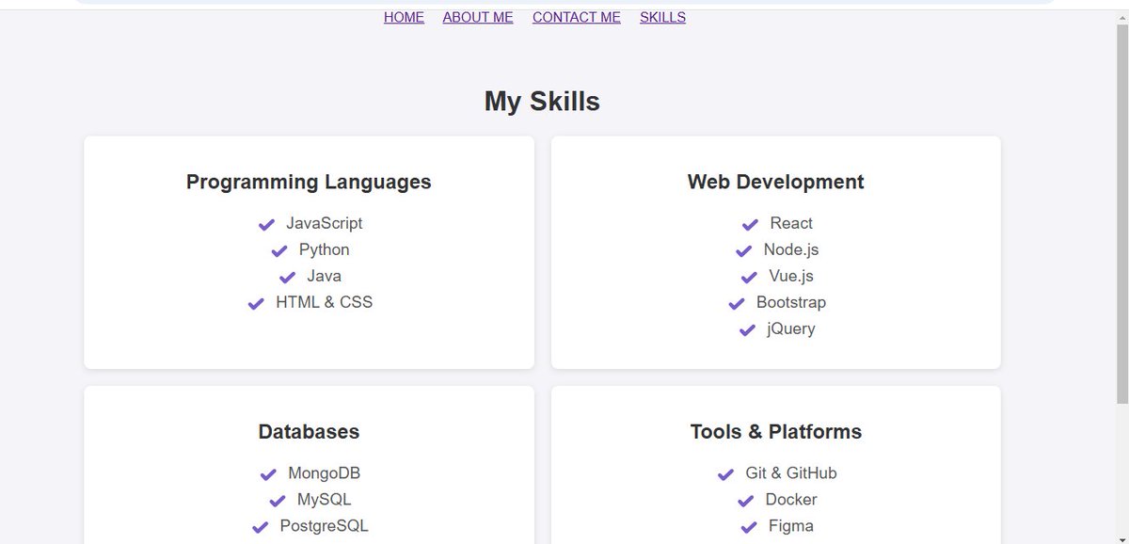Click the checkmark icon beside Python
This screenshot has width=1129, height=544.
pos(279,251)
